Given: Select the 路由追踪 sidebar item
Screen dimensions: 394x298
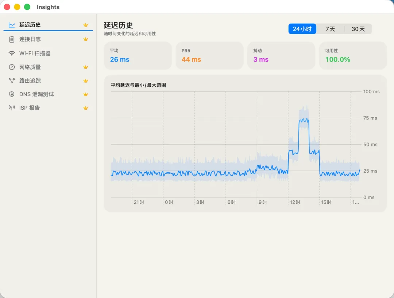Looking at the screenshot, I should click(48, 81).
